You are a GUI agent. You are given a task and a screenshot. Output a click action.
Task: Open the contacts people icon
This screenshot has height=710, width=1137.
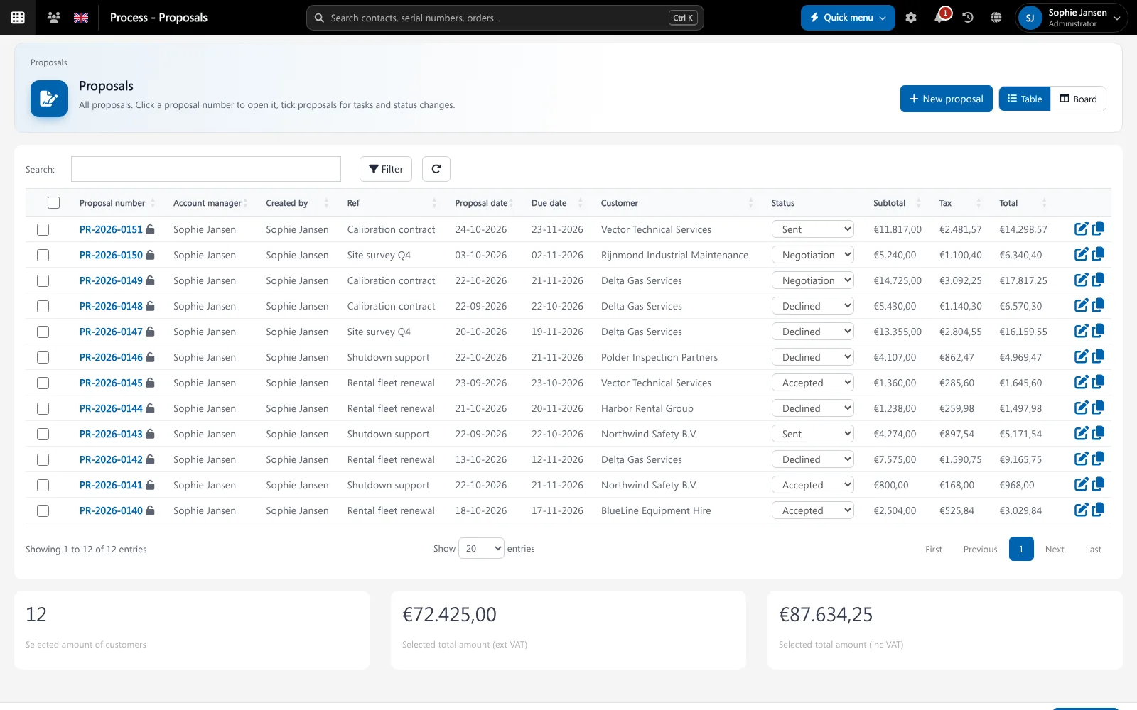[x=53, y=18]
